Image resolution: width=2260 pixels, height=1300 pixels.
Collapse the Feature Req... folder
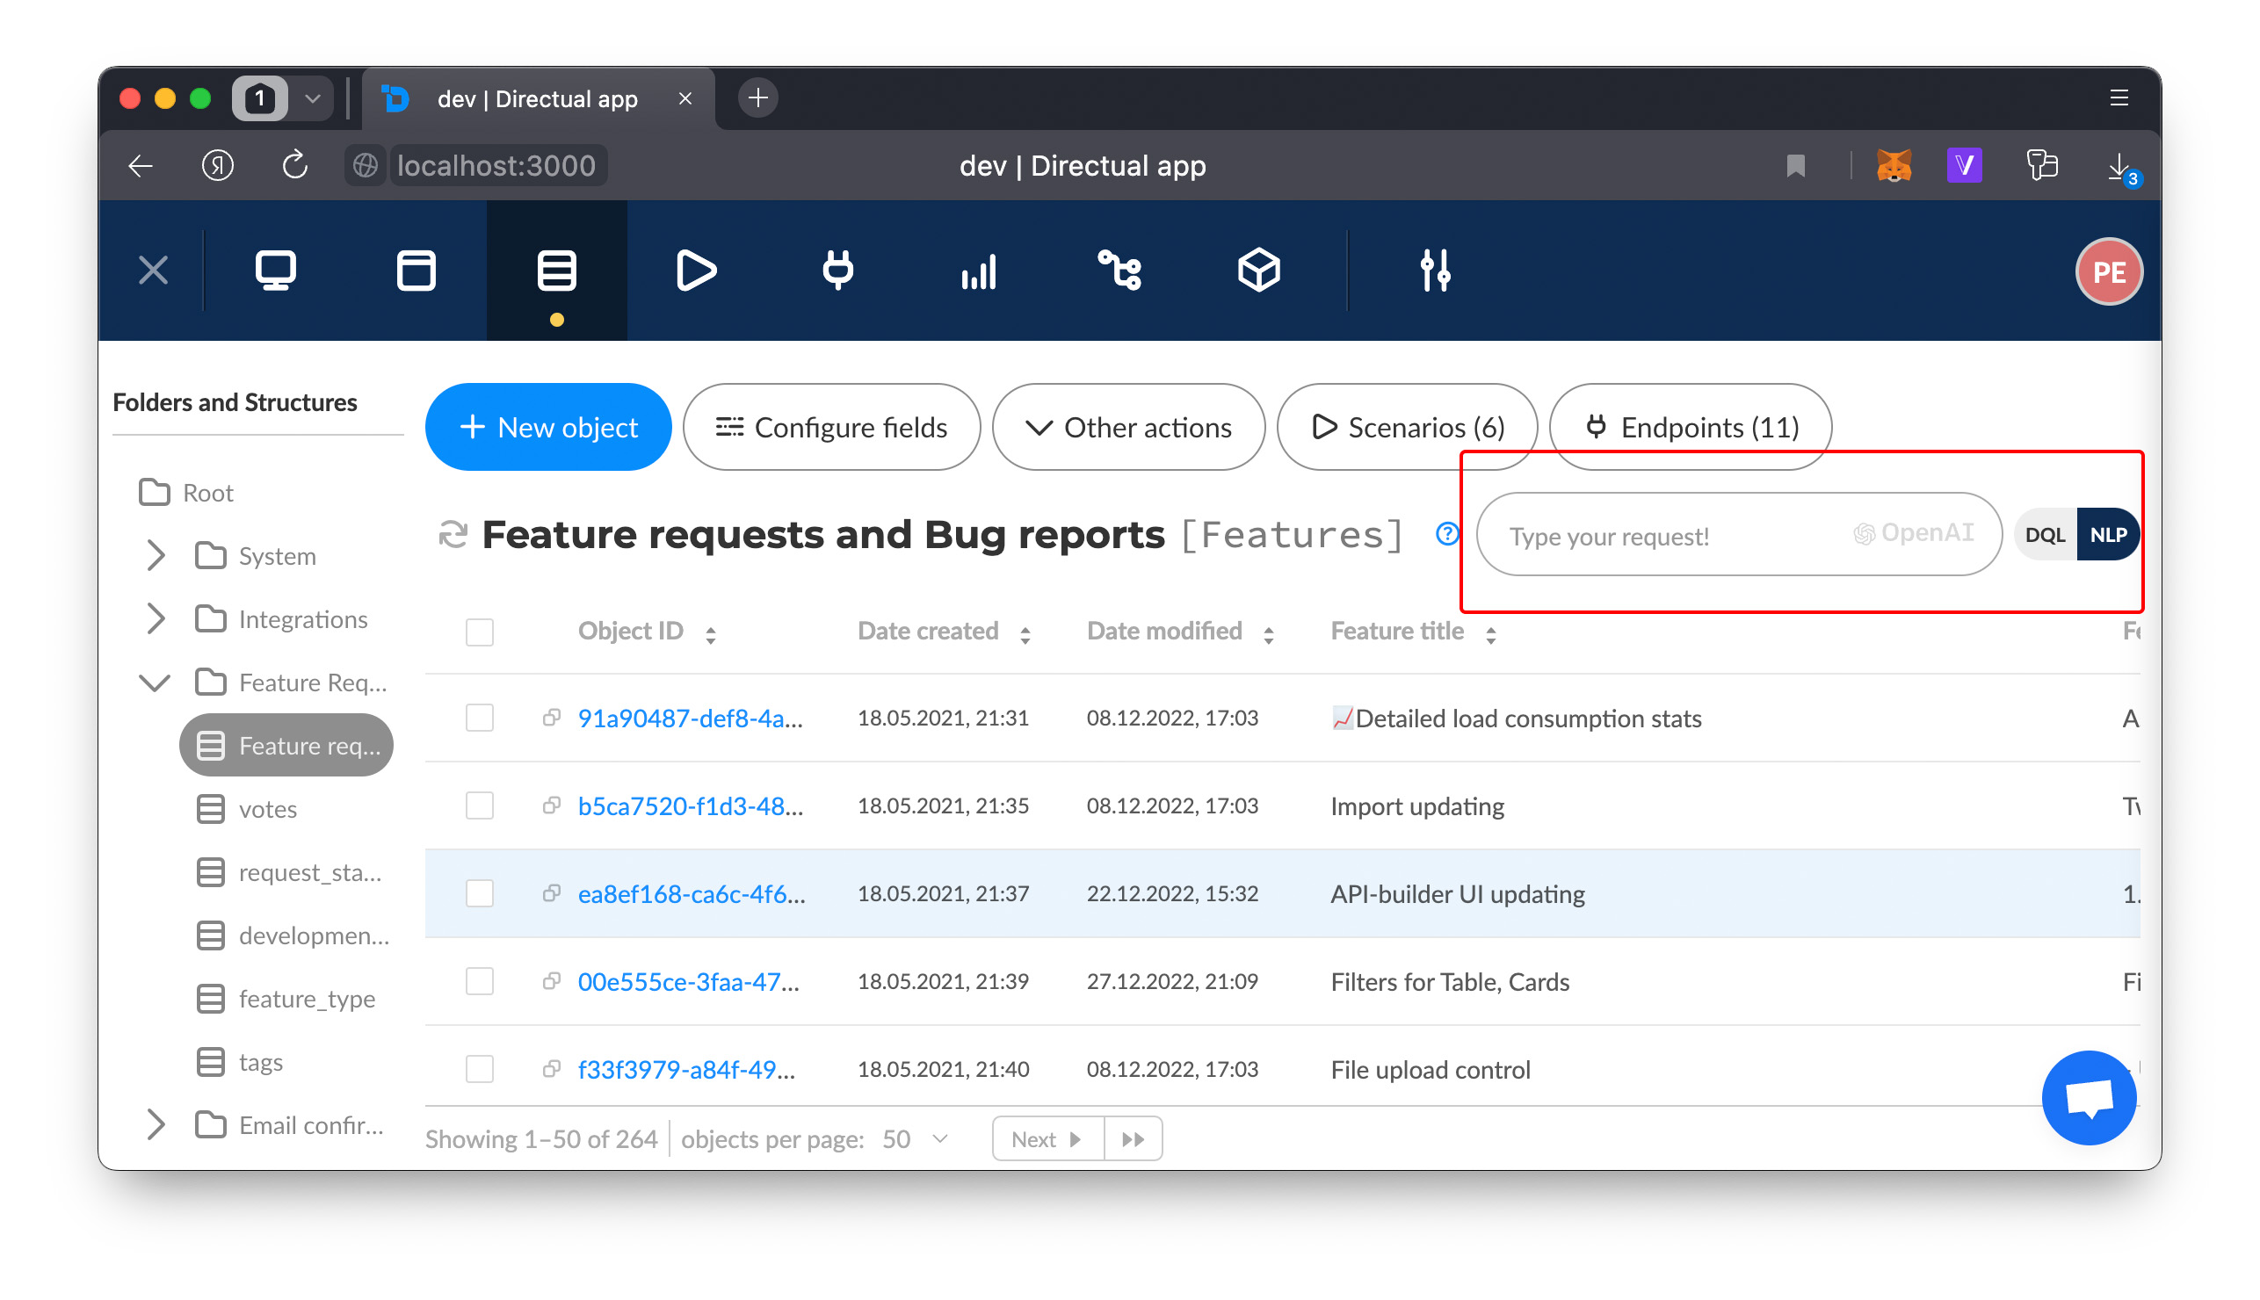point(156,683)
